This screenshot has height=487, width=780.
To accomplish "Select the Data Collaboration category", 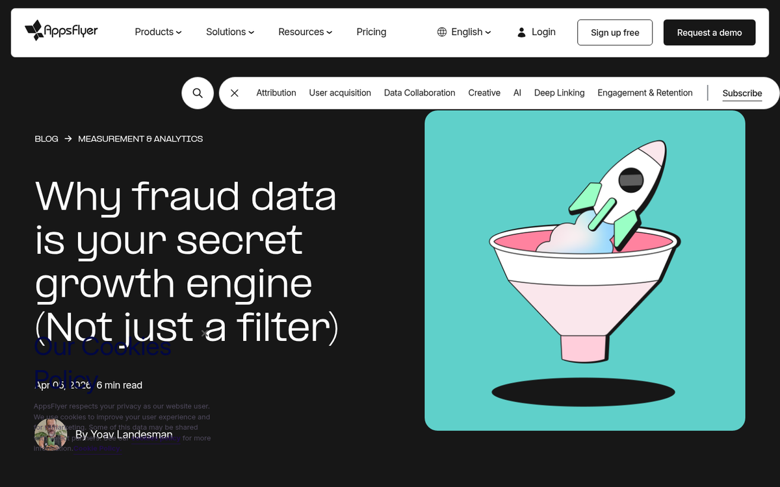I will (419, 93).
